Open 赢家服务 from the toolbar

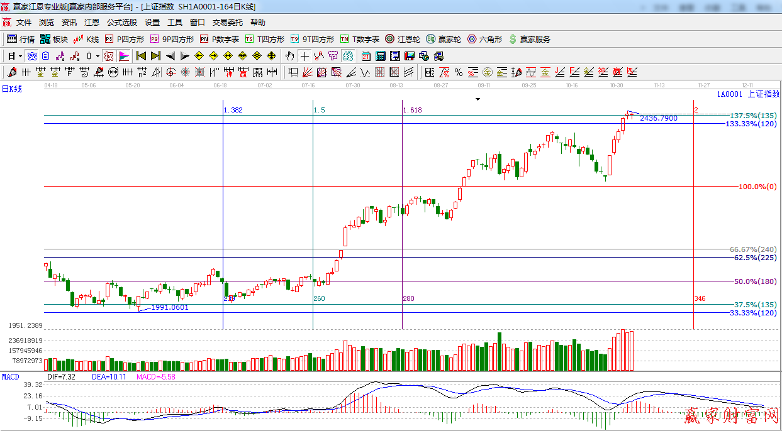(529, 39)
